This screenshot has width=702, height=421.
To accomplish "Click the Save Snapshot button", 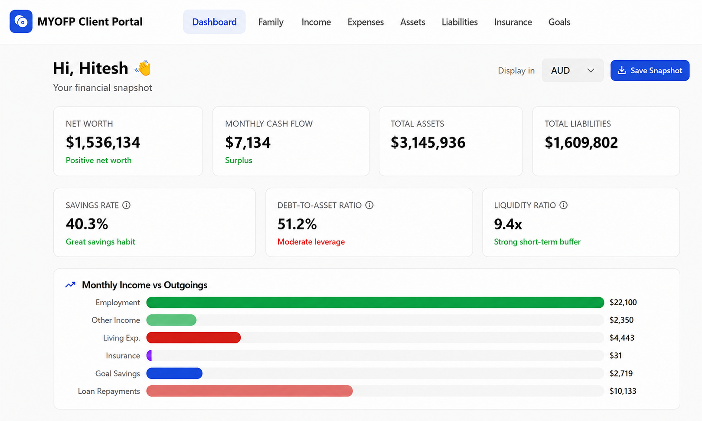I will [x=650, y=70].
